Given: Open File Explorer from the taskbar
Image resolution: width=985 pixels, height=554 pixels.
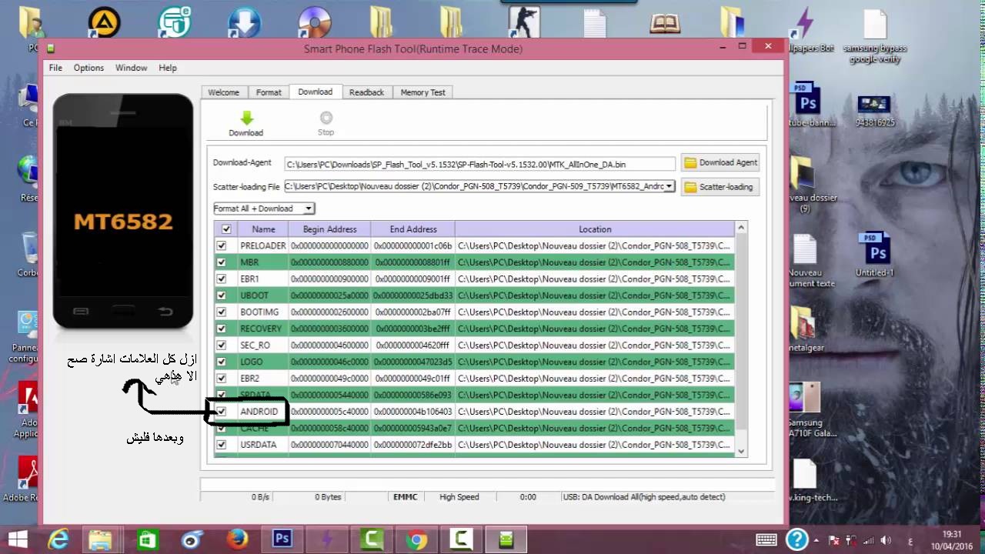Looking at the screenshot, I should [101, 539].
